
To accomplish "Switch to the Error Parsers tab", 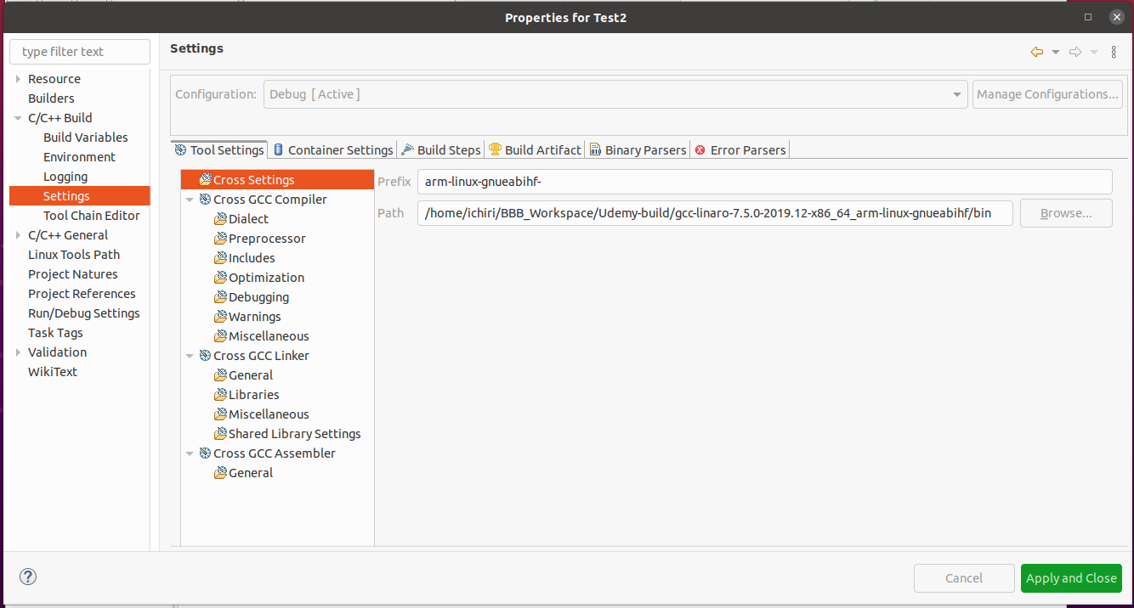I will 740,150.
